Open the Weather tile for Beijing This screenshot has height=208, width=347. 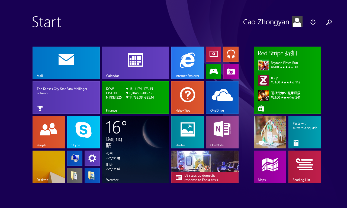click(x=136, y=149)
